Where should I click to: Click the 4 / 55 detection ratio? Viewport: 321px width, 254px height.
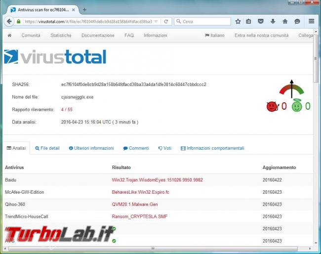click(67, 109)
